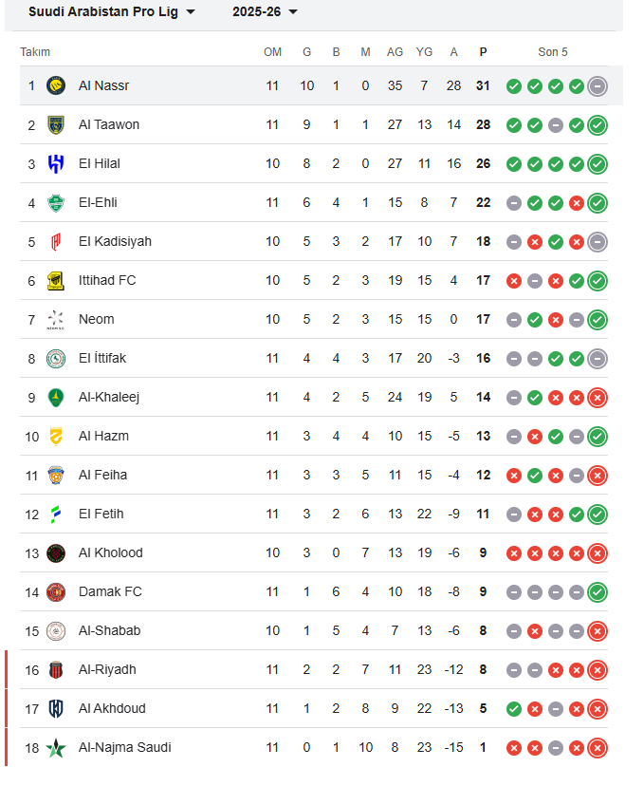Screen dimensions: 644x786
Task: Click the green win badge for Al Akhdoud
Action: tap(513, 708)
